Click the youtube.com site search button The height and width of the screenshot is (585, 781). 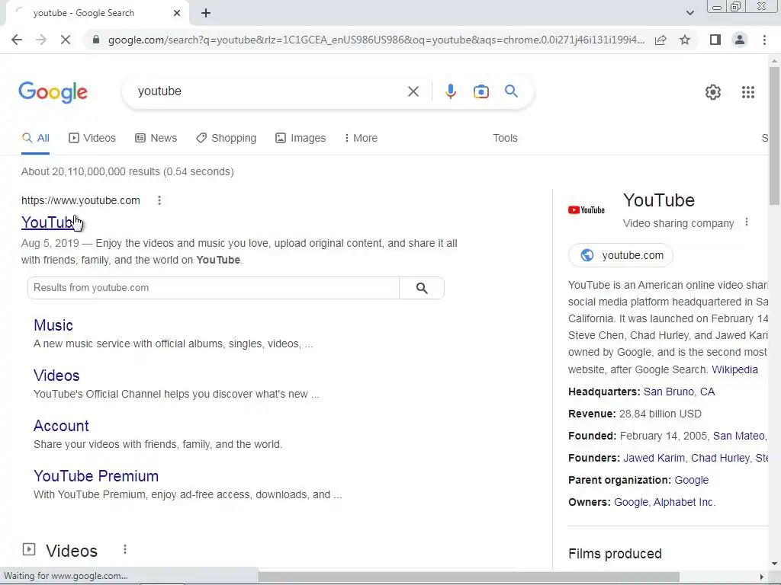click(x=422, y=288)
